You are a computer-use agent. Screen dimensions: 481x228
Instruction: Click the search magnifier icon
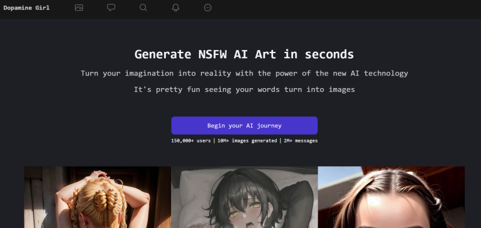(143, 7)
